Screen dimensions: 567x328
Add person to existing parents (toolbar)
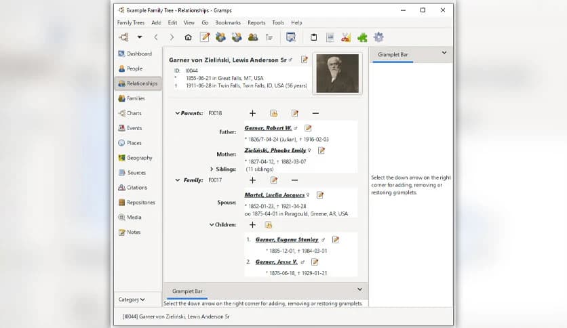pos(237,37)
